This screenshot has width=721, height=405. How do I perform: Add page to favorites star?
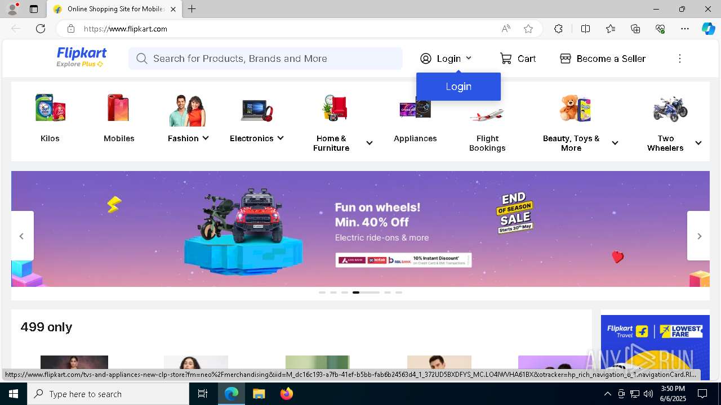pos(528,29)
